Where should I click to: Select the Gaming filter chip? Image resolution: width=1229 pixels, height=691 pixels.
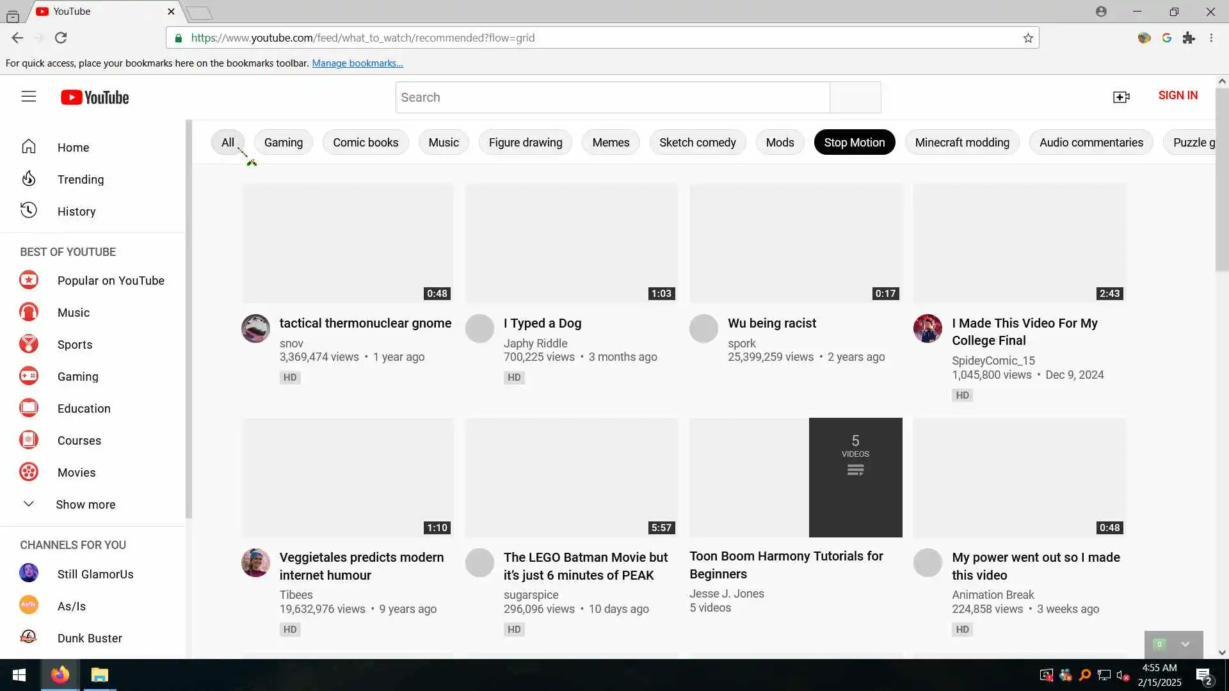(283, 142)
